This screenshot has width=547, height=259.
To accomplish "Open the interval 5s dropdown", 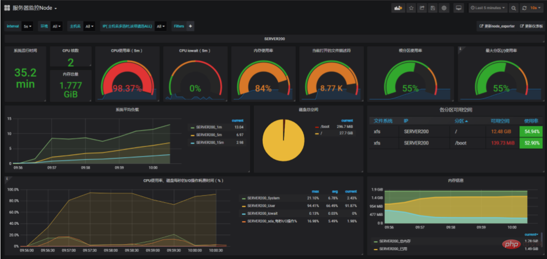I will click(x=28, y=26).
